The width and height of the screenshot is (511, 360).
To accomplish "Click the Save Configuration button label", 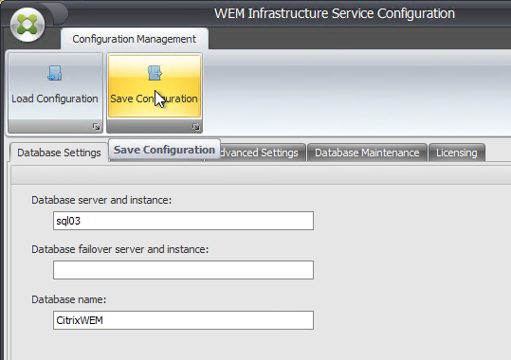I will (154, 99).
